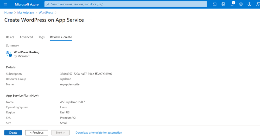Screen dimensions: 260x138
Task: Go to Home breadcrumb
Action: click(x=8, y=12)
